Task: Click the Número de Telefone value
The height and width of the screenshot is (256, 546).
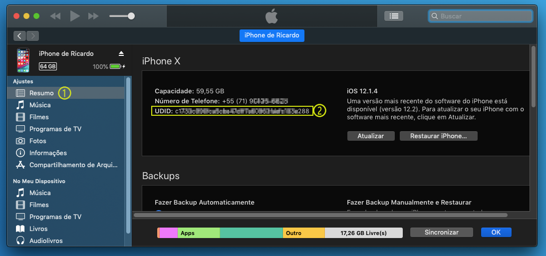Action: pyautogui.click(x=255, y=101)
